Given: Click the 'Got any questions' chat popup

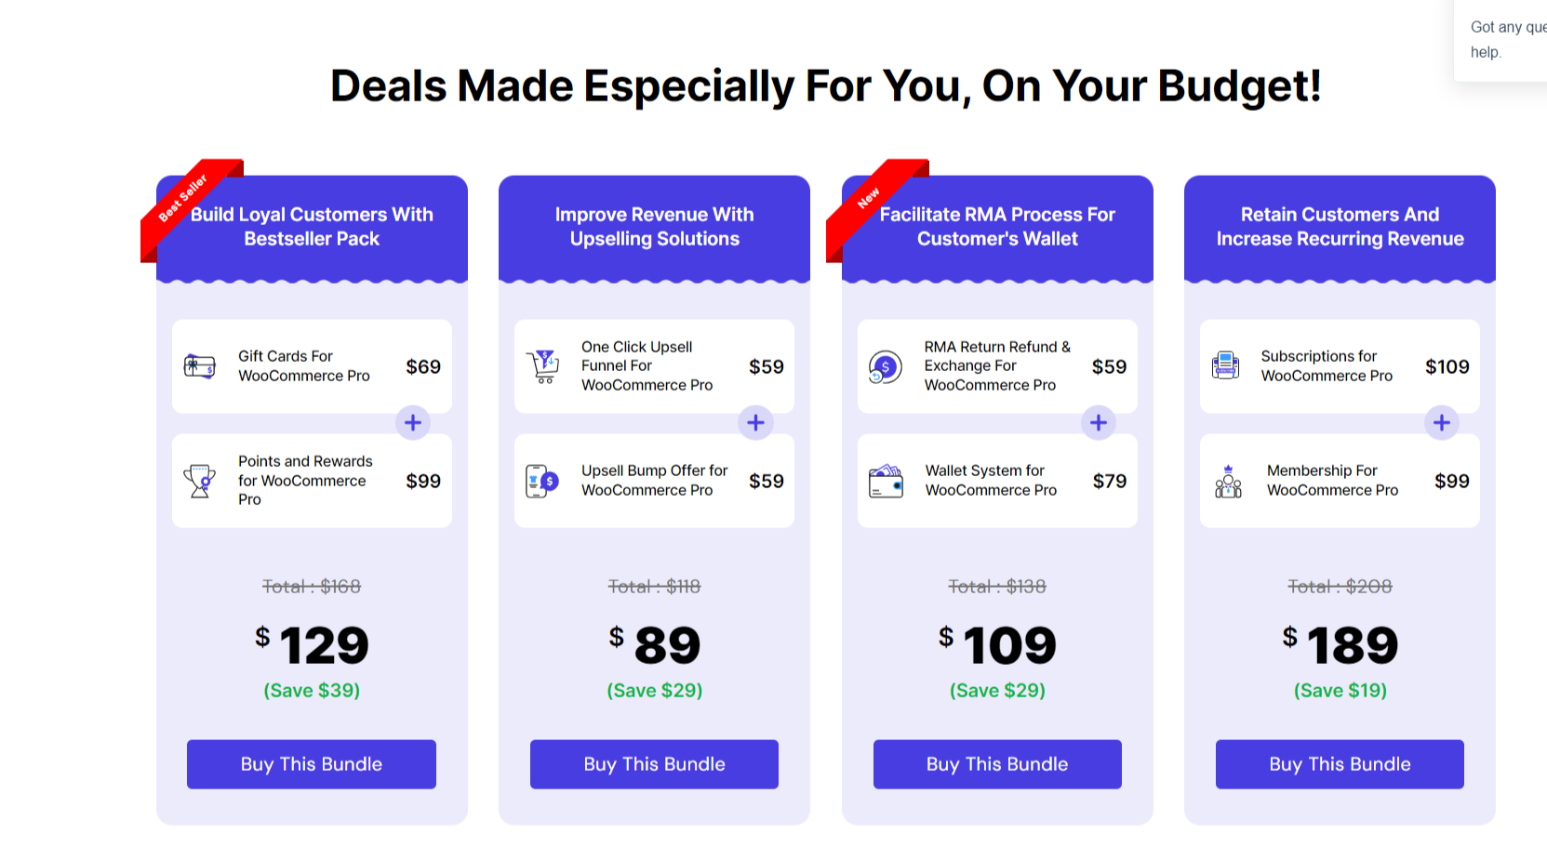Looking at the screenshot, I should pos(1505,40).
